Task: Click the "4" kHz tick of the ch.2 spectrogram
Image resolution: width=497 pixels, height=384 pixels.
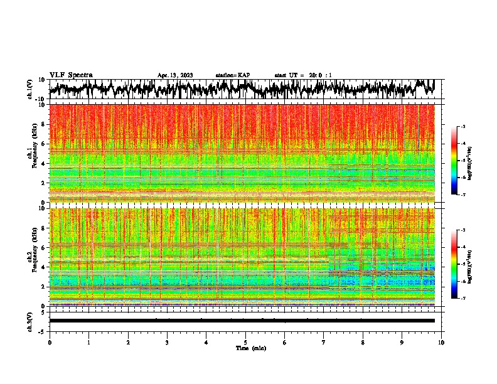Action: click(44, 267)
